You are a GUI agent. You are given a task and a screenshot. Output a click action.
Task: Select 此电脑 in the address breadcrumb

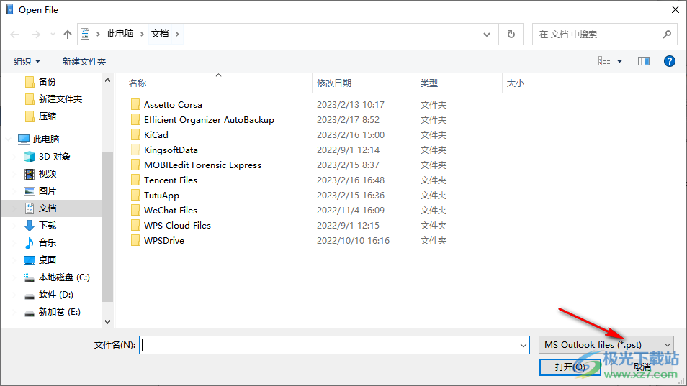pyautogui.click(x=120, y=34)
